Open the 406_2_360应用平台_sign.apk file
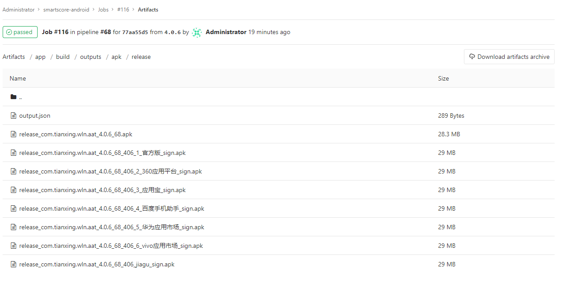This screenshot has height=281, width=567. (x=111, y=171)
